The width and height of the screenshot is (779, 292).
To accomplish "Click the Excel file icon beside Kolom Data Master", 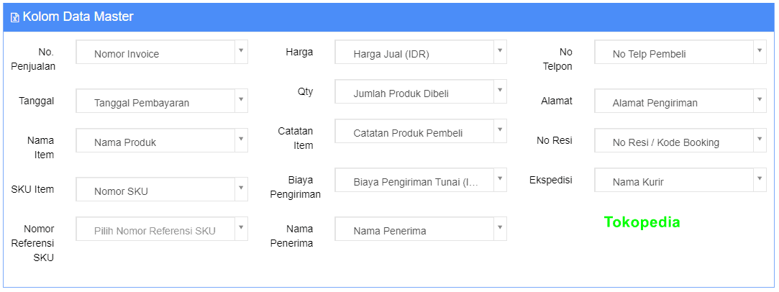I will tap(15, 17).
